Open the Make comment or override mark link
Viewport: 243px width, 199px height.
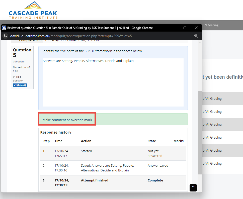point(67,120)
